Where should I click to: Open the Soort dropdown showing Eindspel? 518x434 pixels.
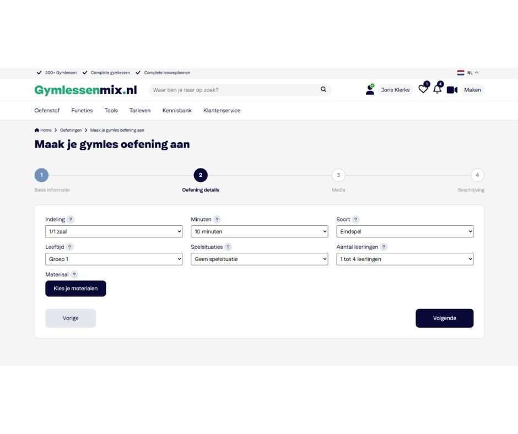click(x=404, y=231)
